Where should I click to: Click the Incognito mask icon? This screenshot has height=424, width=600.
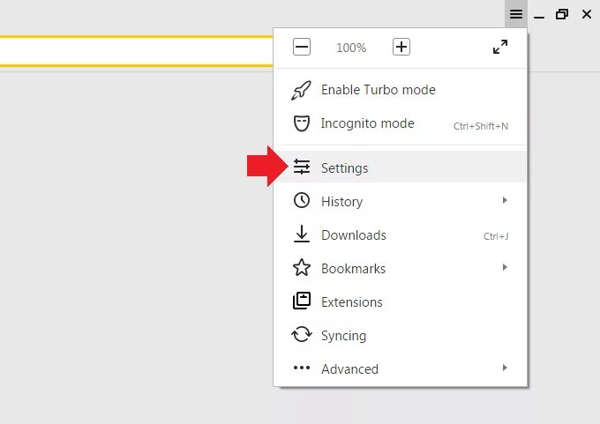tap(302, 123)
